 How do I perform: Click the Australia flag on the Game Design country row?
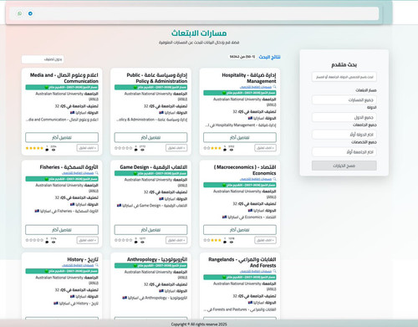coord(161,199)
